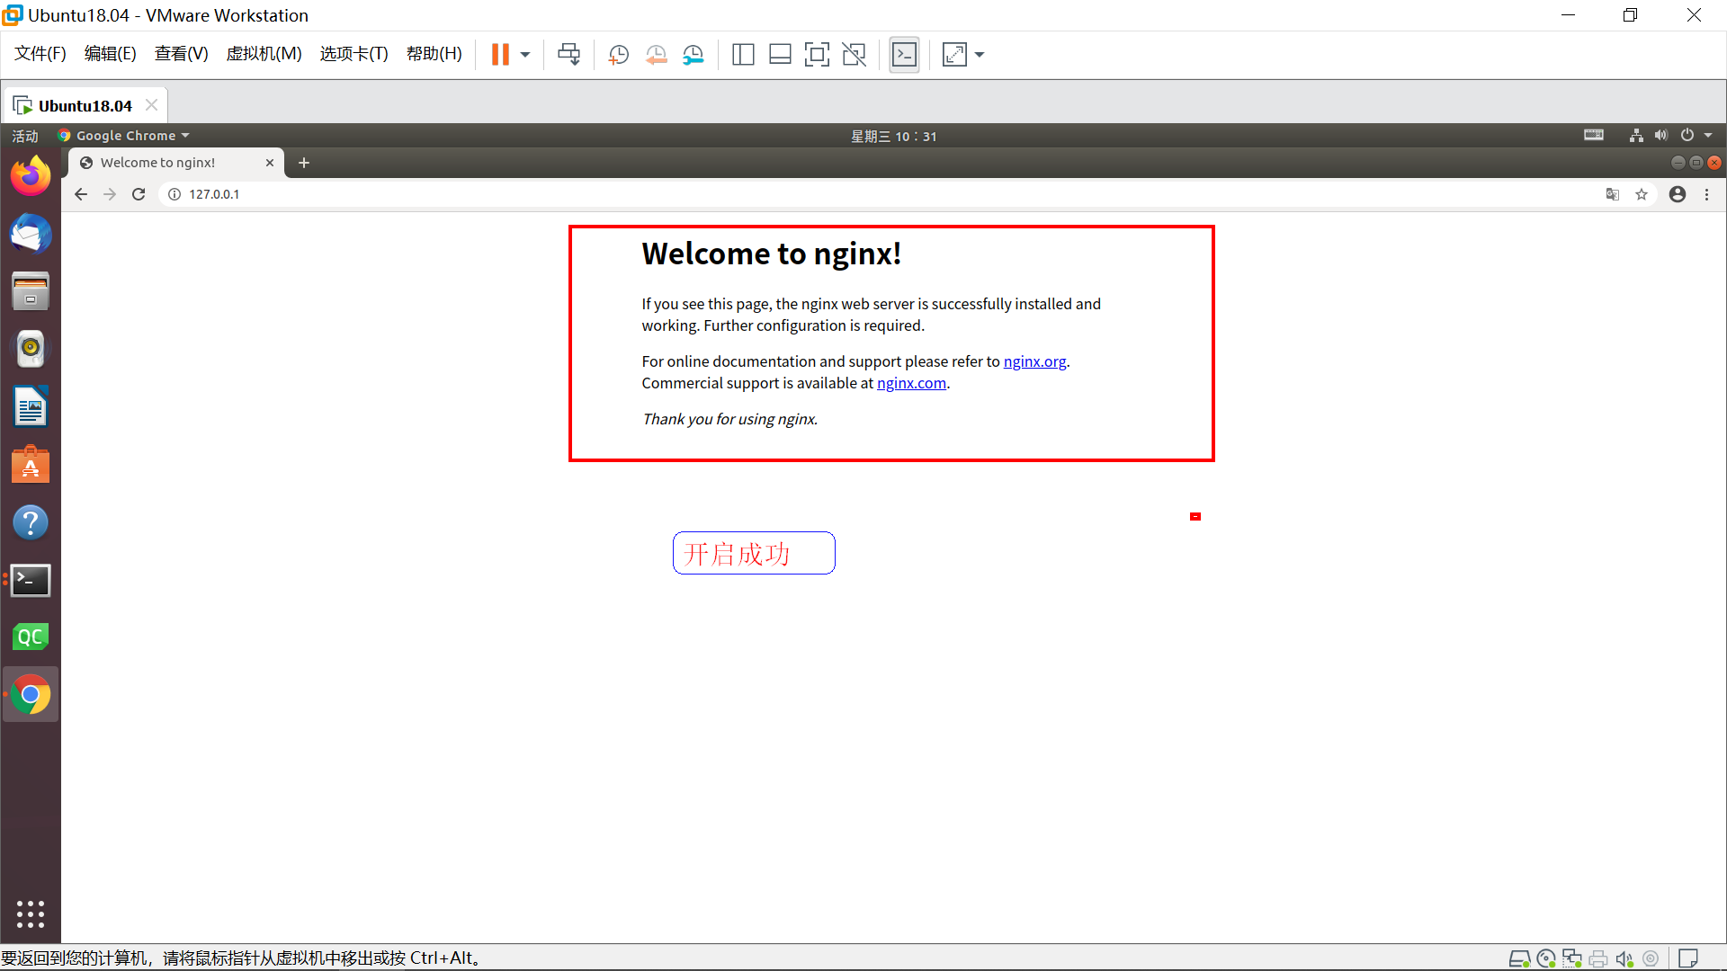Expand the pause button power dropdown
Image resolution: width=1727 pixels, height=971 pixels.
point(525,55)
